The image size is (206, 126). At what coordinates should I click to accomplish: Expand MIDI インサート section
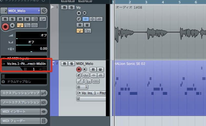click(20, 111)
